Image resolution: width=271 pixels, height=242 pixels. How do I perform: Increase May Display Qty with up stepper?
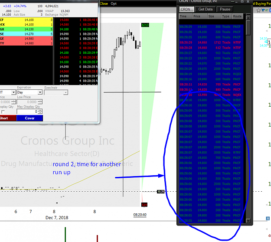40,111
